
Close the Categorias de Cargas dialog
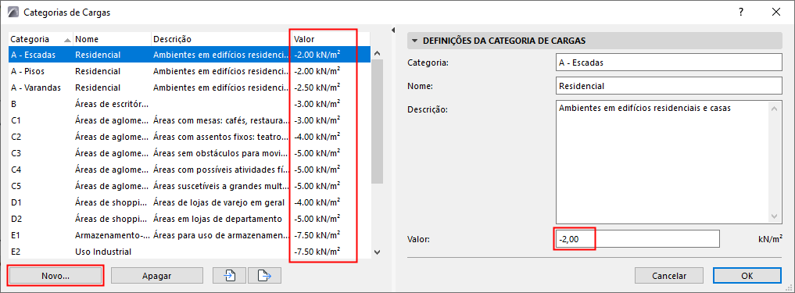coord(775,13)
